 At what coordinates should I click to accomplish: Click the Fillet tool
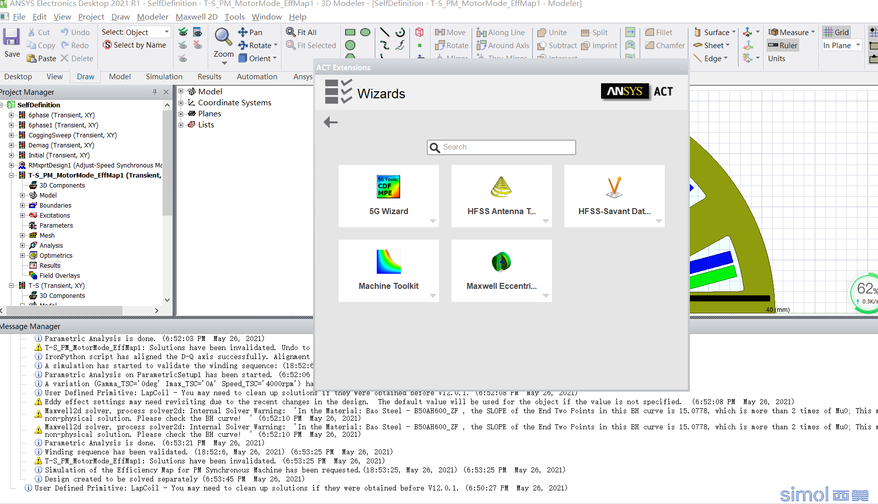point(658,32)
